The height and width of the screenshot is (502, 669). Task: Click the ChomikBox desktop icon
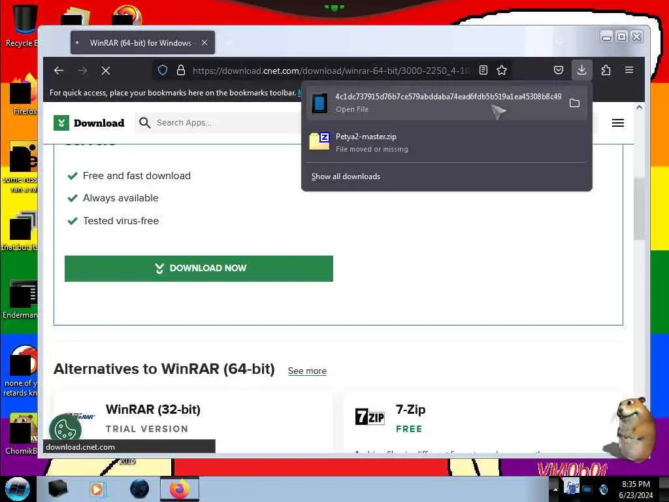[x=20, y=433]
